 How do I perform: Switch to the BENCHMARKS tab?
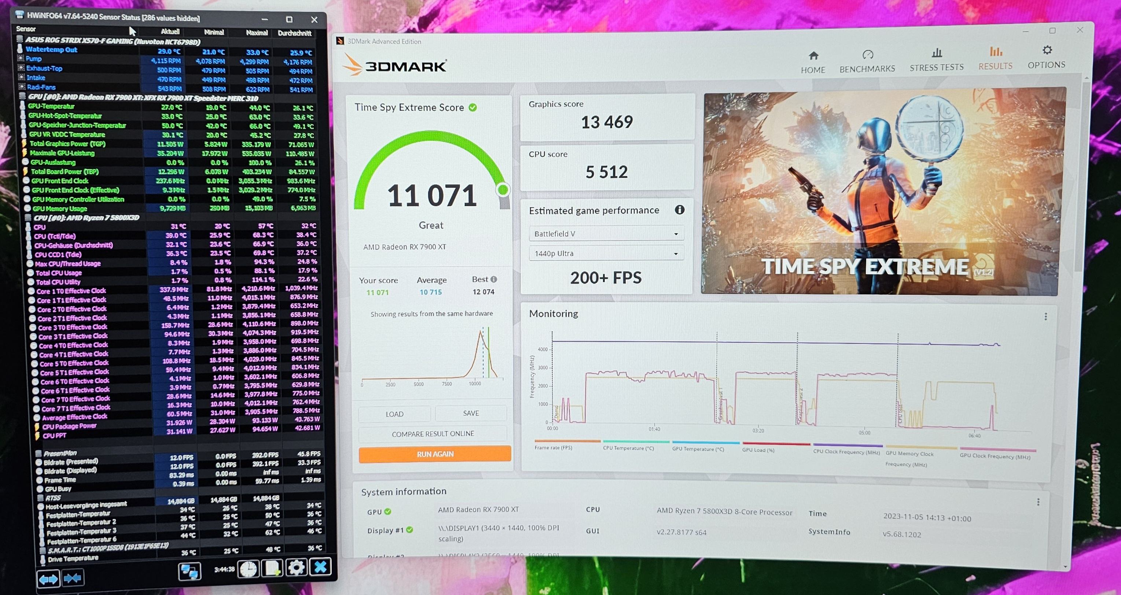pyautogui.click(x=867, y=61)
